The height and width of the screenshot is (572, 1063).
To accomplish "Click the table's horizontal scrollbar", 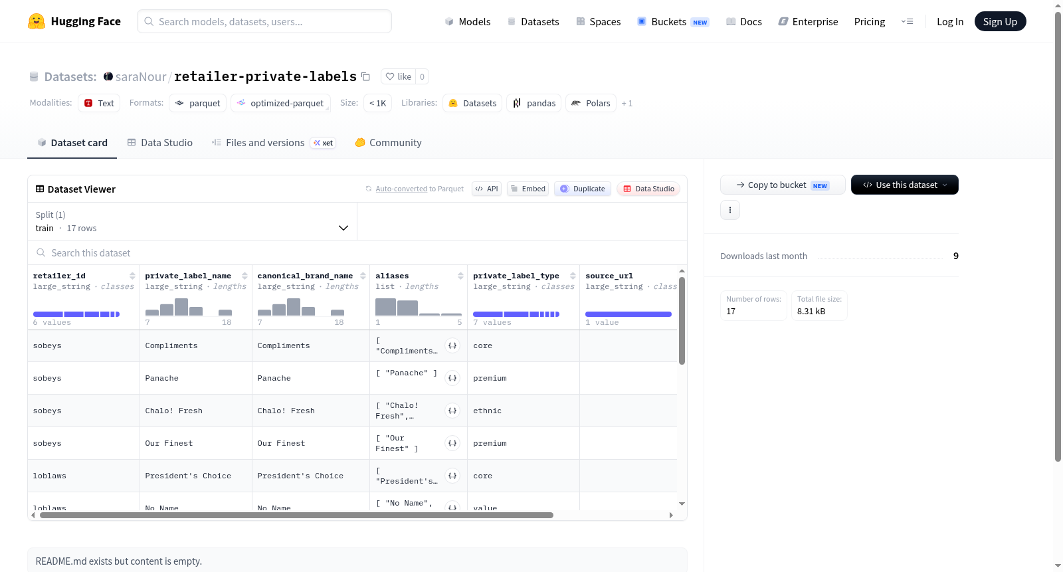I will 296,515.
